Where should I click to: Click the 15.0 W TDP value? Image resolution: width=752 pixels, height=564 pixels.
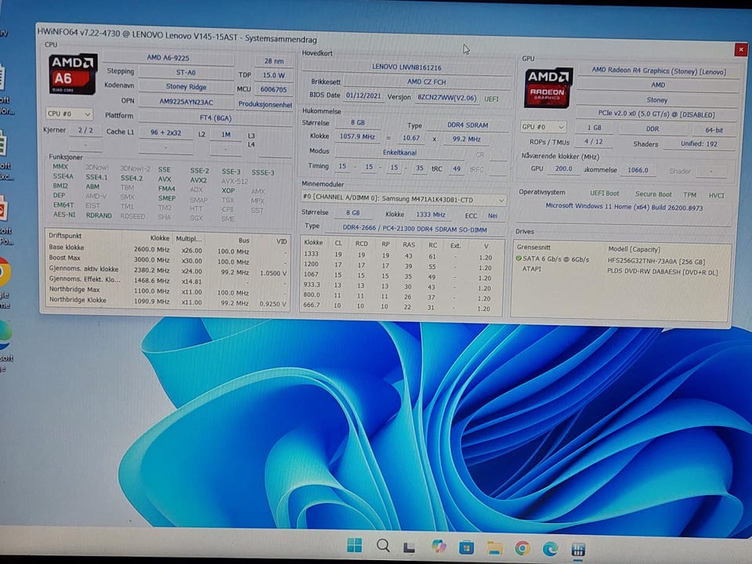pos(273,75)
